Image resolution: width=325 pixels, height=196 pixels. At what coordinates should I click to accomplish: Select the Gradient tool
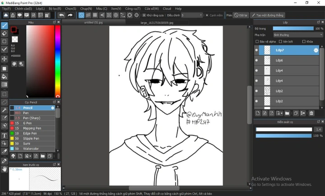(x=5, y=84)
